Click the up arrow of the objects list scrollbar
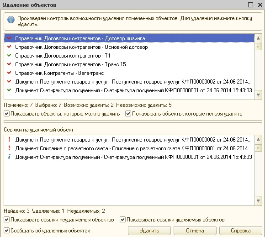The width and height of the screenshot is (265, 237). (258, 38)
